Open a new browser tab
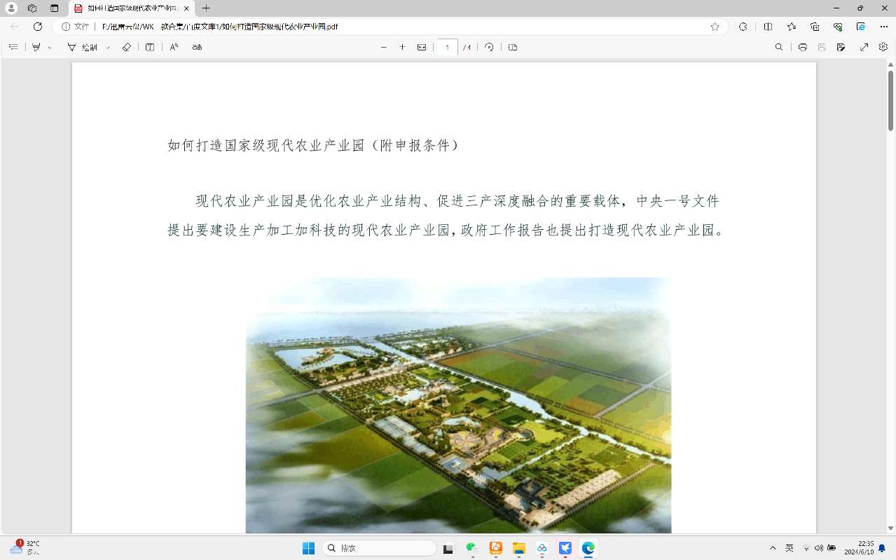 (206, 8)
